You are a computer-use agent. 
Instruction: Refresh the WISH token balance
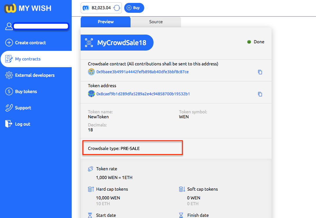(x=117, y=8)
